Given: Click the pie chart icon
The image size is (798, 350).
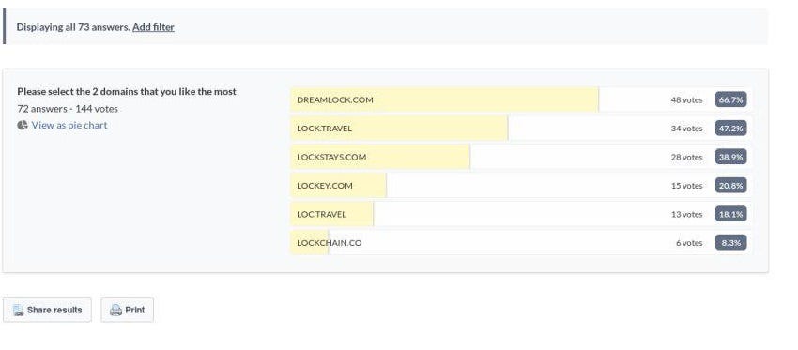Looking at the screenshot, I should point(23,125).
